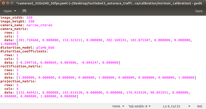Click the value 202.569335 in camera matrix
206x109 pixels.
pos(116,40)
